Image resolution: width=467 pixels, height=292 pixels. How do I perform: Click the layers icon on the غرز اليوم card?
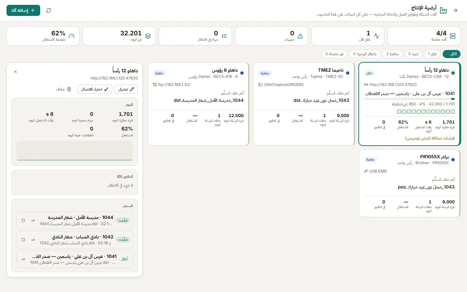[148, 36]
